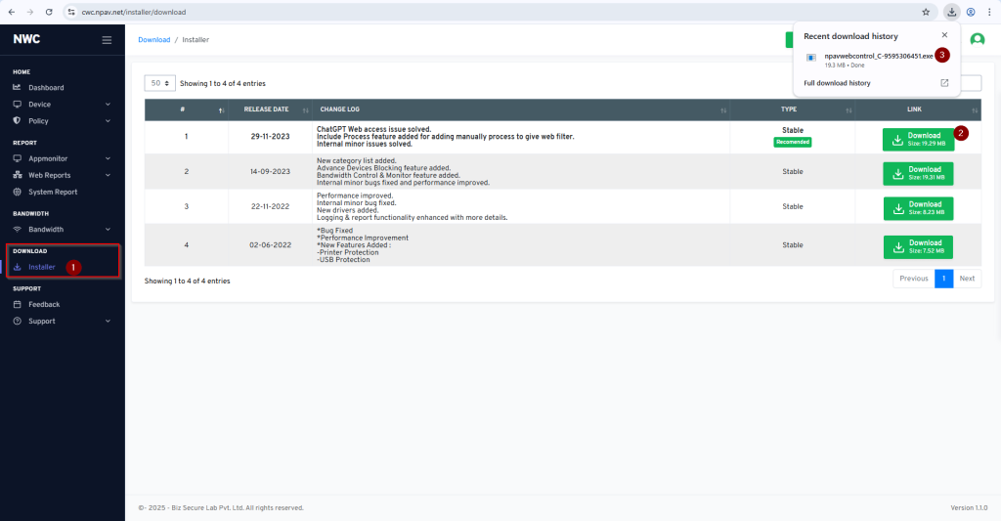Click the Download breadcrumb link
Screen dimensions: 1001x521
pyautogui.click(x=153, y=40)
